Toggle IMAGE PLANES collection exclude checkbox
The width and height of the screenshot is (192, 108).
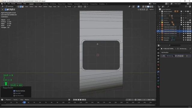[x=181, y=11]
